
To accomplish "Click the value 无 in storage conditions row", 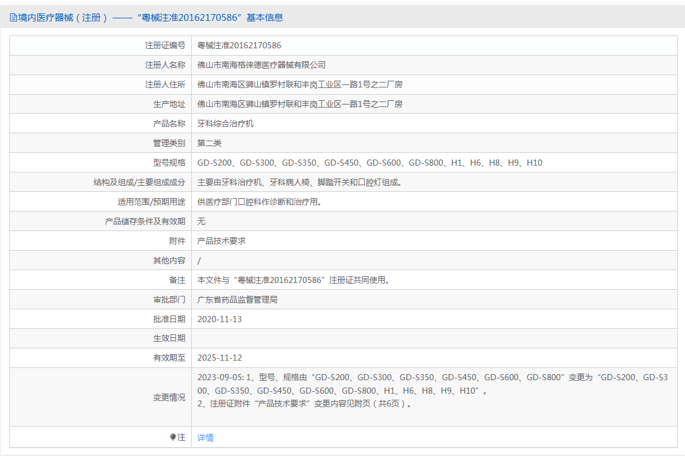I will pos(201,221).
